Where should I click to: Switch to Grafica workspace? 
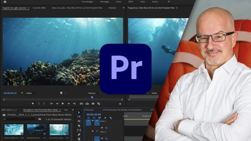pyautogui.click(x=155, y=2)
